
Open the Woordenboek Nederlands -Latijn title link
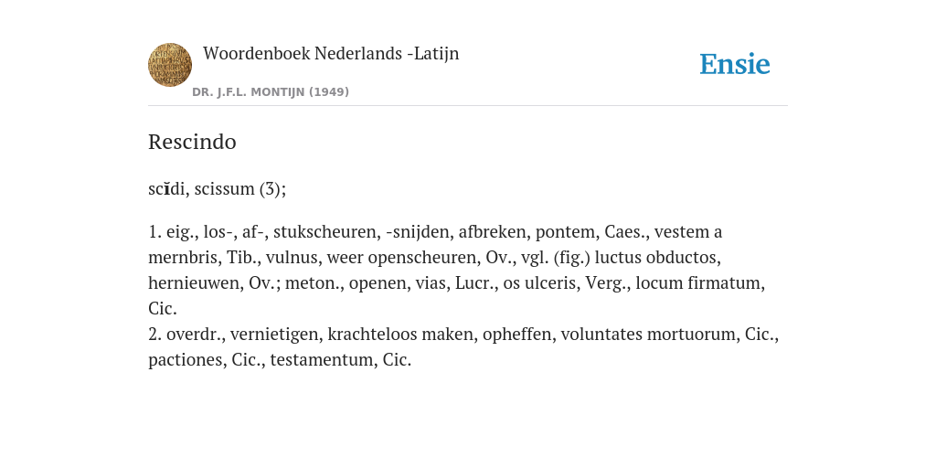[x=331, y=53]
